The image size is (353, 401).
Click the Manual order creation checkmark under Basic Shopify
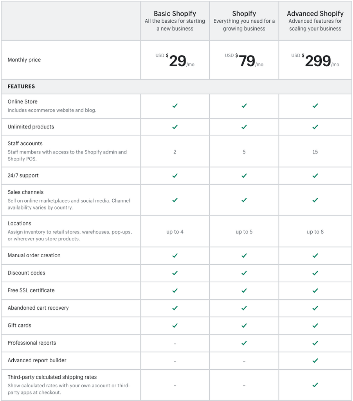[x=175, y=255]
